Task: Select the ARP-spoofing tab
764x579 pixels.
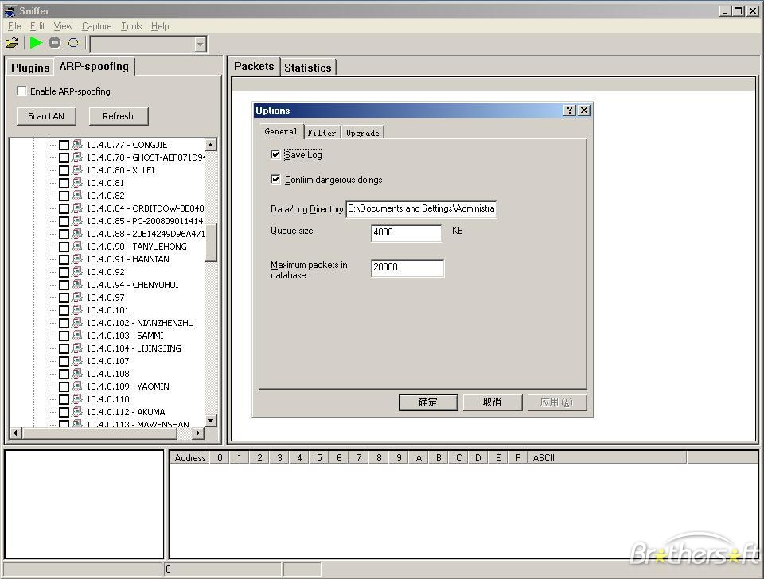Action: point(94,66)
